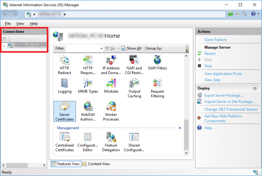The height and width of the screenshot is (176, 262).
Task: Click the Home toolbar icon
Action: [x=245, y=14]
